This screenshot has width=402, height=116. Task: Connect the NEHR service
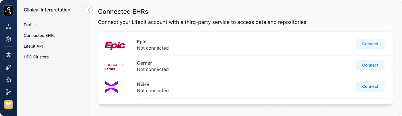[370, 86]
